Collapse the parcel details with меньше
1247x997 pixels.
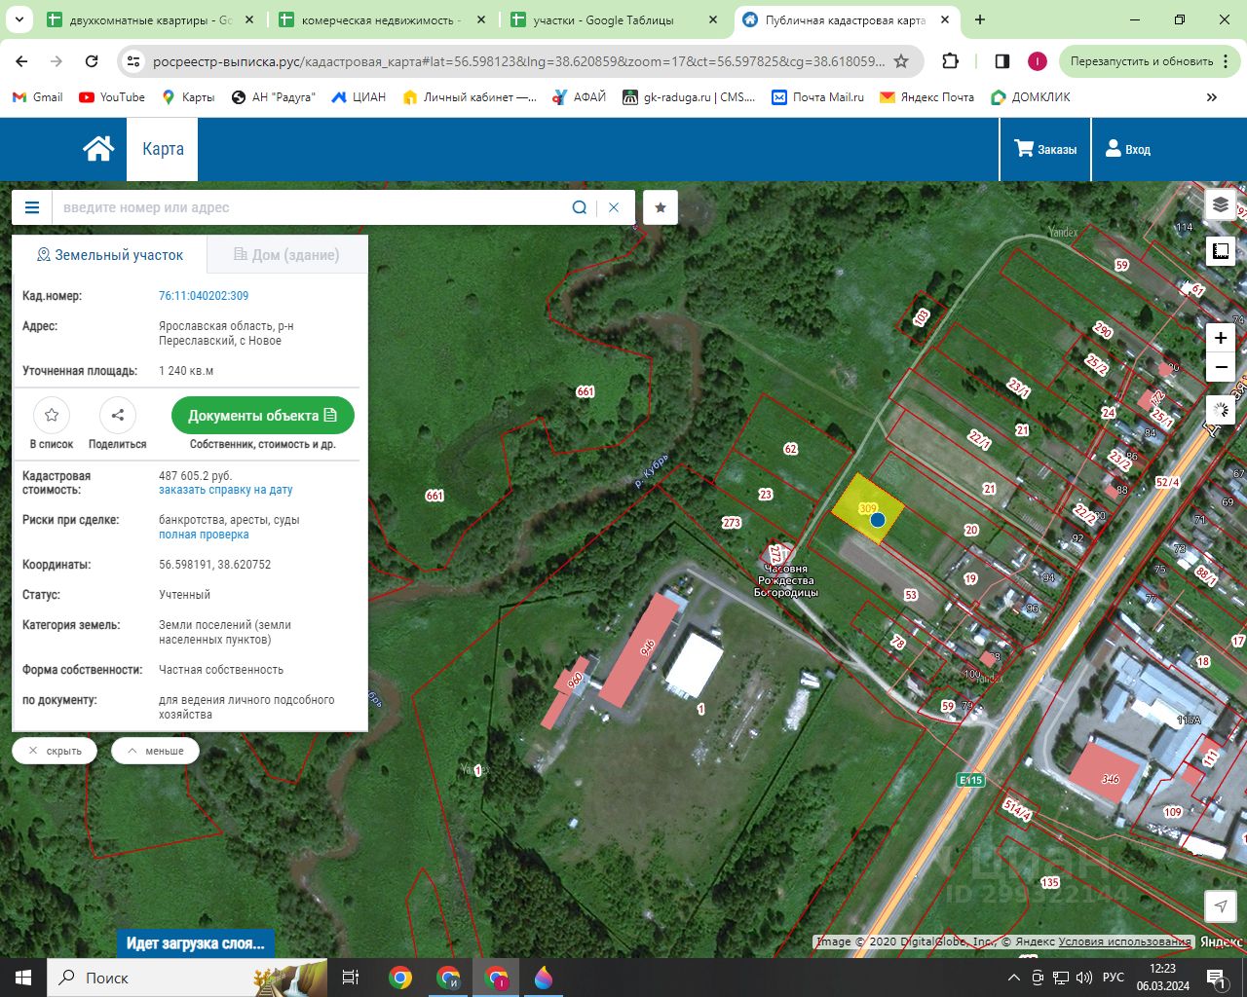[x=154, y=750]
